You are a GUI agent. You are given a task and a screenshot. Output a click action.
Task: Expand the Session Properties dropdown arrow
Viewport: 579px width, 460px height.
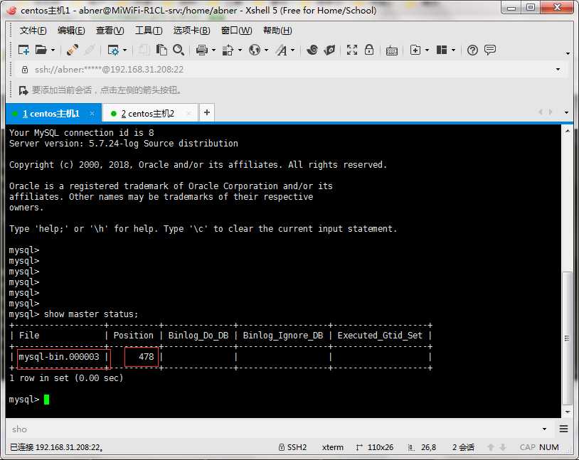(x=124, y=50)
